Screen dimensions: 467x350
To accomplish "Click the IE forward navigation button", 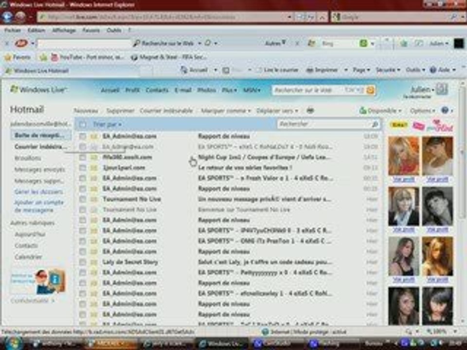I will (x=20, y=17).
